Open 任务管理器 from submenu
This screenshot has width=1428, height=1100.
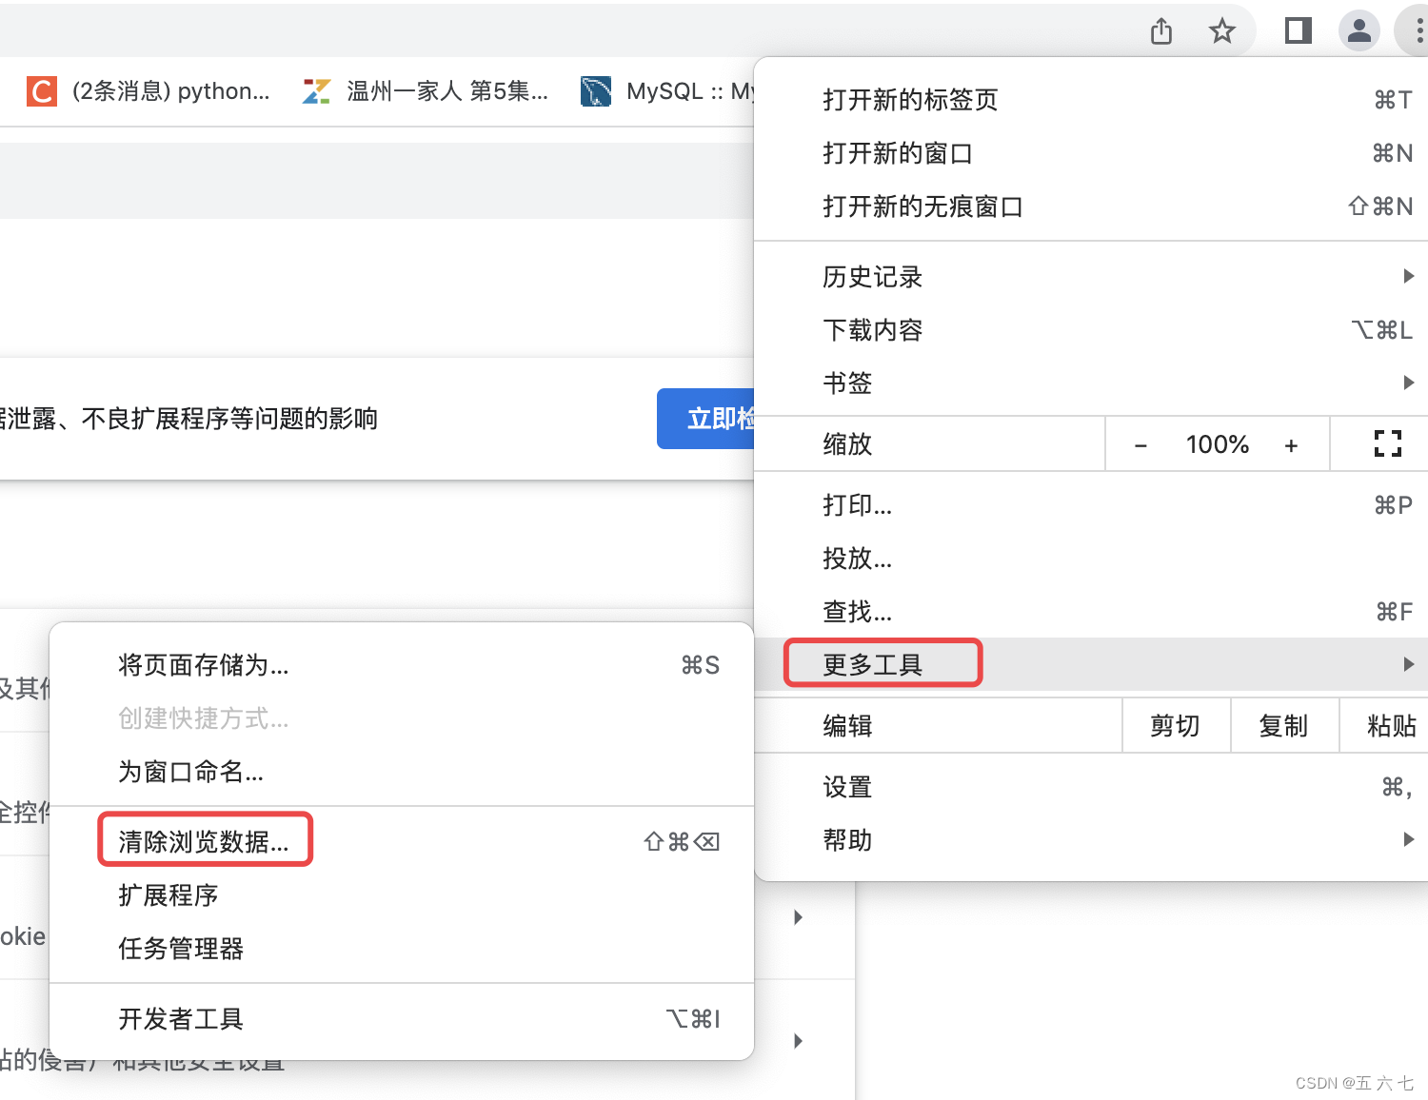coord(402,949)
